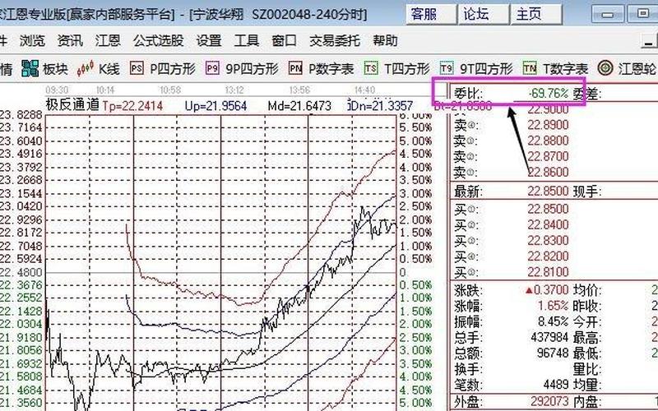Click the sell price 22.8800
Screen dimensions: 658x411
tap(548, 140)
